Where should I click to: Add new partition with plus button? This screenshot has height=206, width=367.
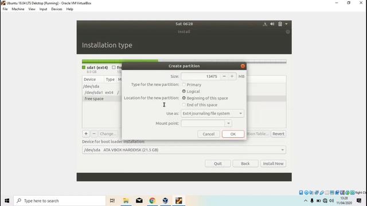coord(86,134)
